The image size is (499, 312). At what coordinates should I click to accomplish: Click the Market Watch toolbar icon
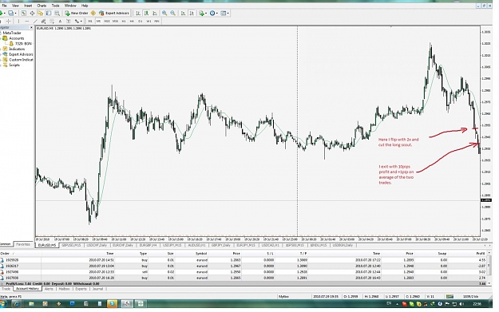click(23, 13)
